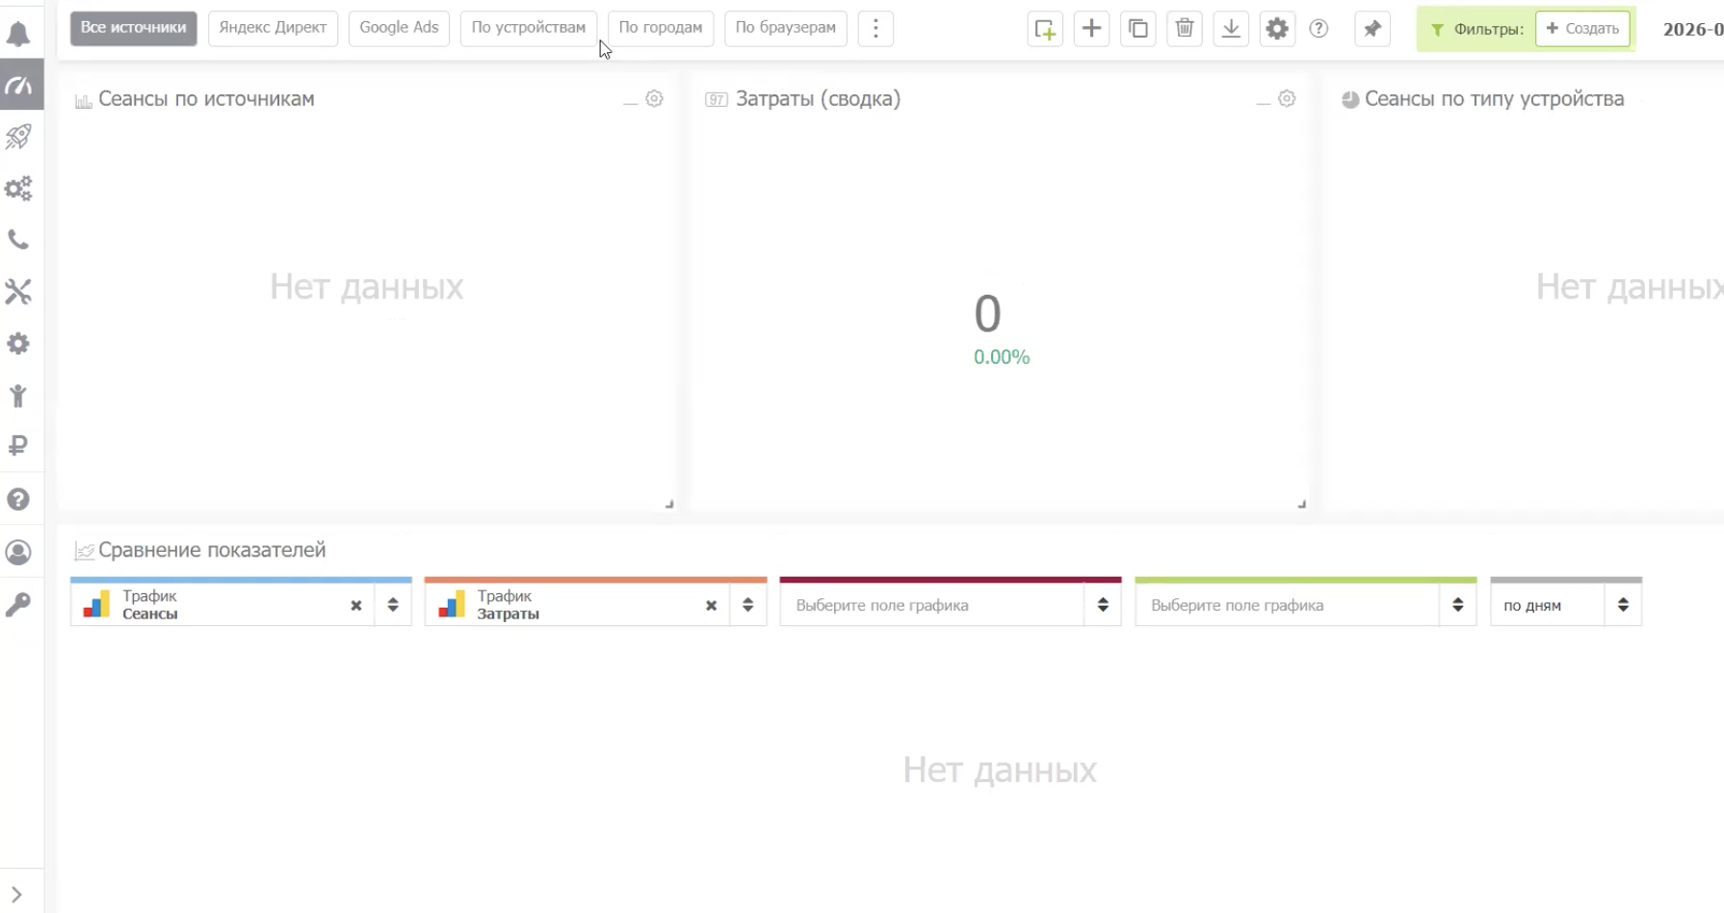Switch to the Яндекс Директ tab

(273, 28)
